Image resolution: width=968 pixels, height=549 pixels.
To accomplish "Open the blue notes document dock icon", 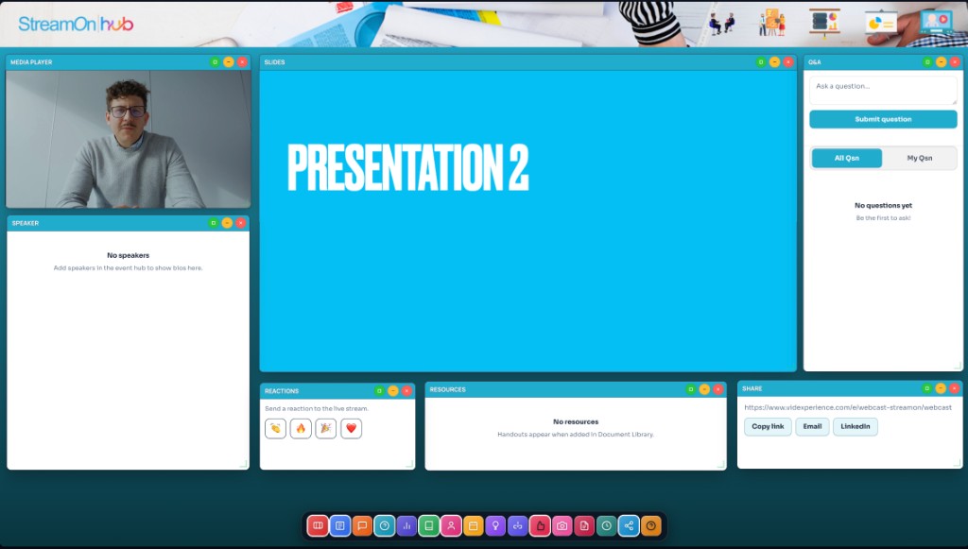I will (340, 525).
